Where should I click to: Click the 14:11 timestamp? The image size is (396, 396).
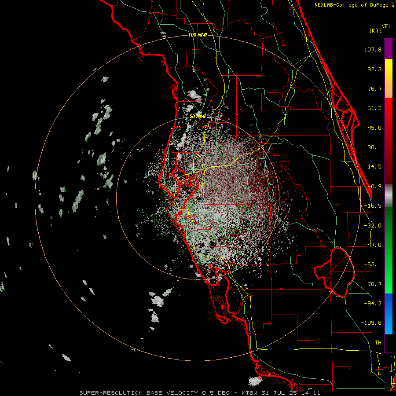click(311, 393)
